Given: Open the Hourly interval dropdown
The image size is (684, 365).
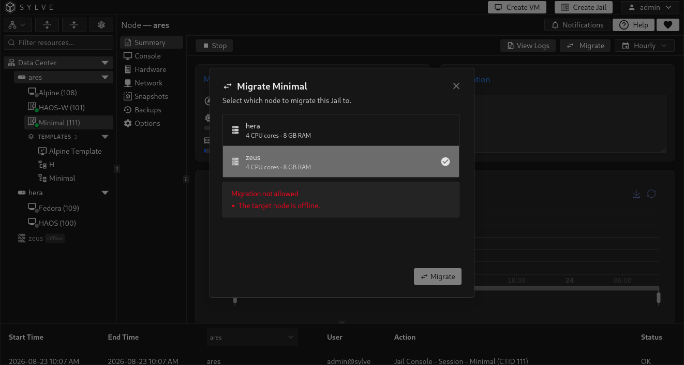Looking at the screenshot, I should (645, 46).
